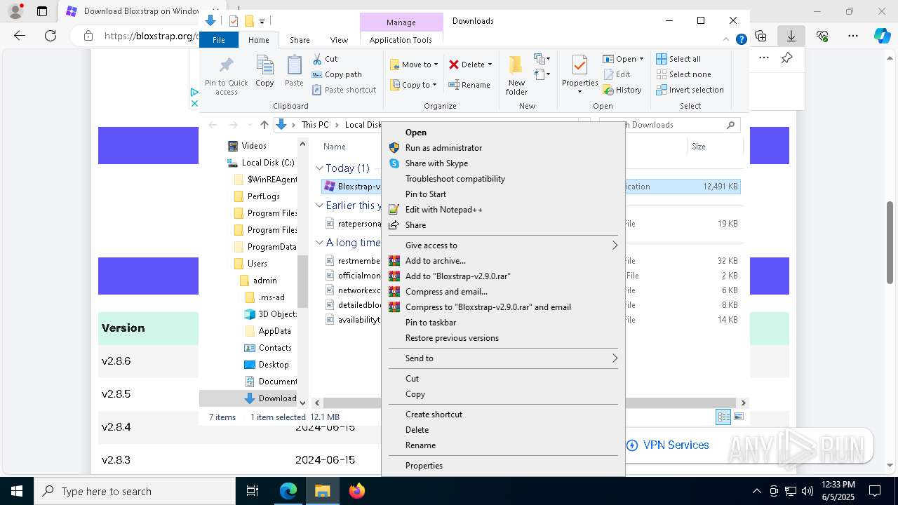Click the Properties ribbon icon
898x505 pixels.
click(579, 65)
